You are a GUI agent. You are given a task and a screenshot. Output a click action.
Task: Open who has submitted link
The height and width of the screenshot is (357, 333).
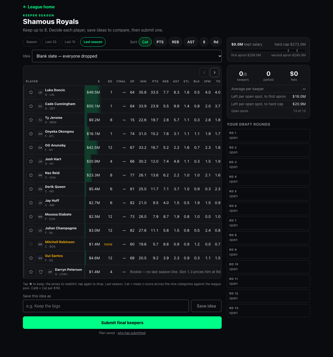131,333
